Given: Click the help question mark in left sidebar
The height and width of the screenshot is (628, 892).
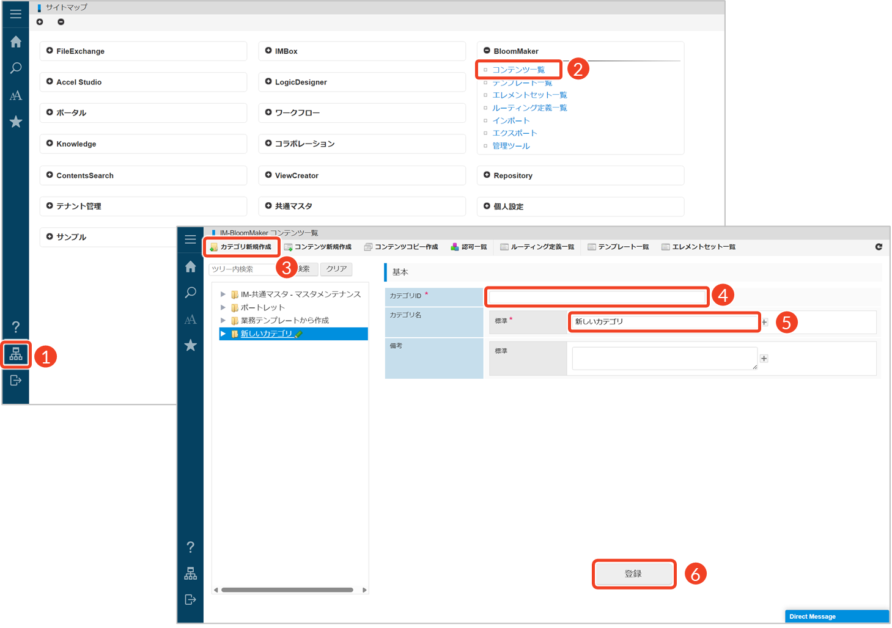Looking at the screenshot, I should click(16, 327).
